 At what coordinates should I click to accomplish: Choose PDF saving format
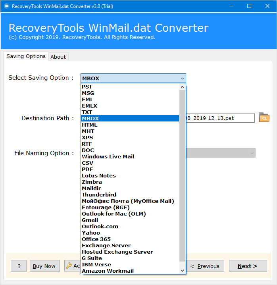point(130,169)
